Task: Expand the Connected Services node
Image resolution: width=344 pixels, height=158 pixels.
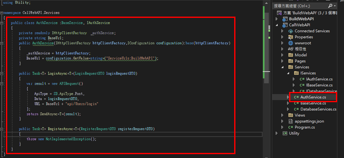Action: (282, 31)
